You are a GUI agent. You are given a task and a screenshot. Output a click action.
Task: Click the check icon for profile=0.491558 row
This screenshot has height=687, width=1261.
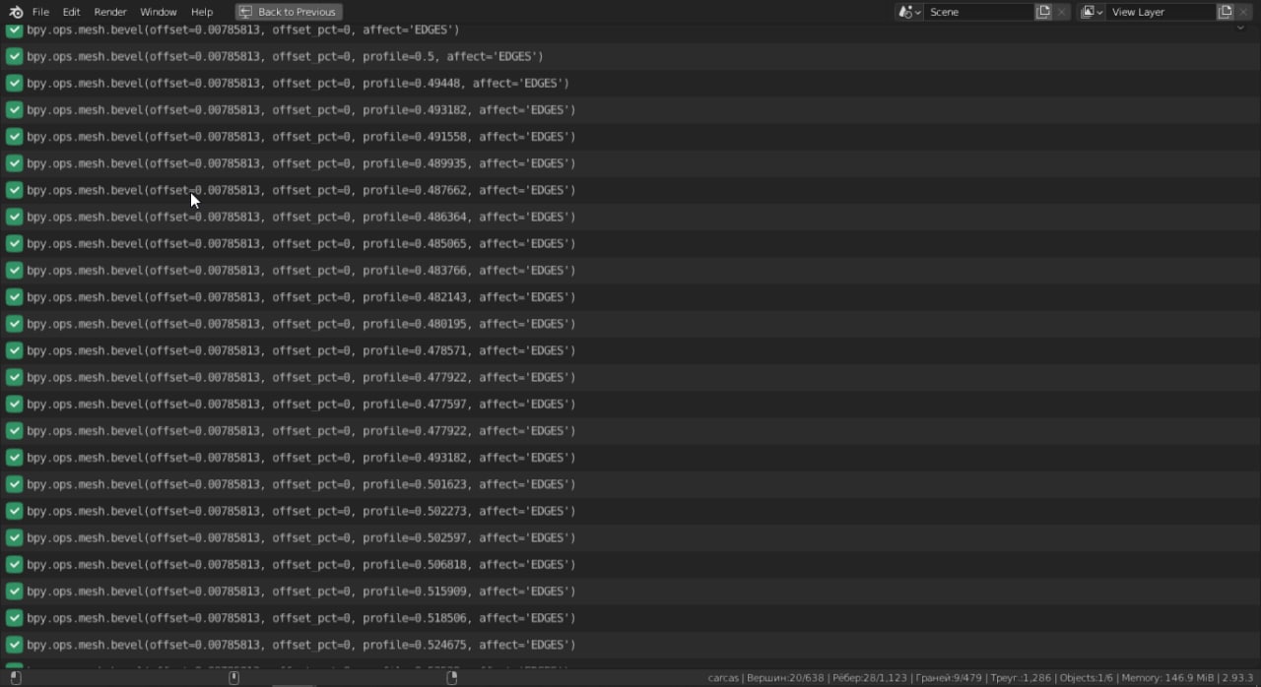click(x=14, y=137)
